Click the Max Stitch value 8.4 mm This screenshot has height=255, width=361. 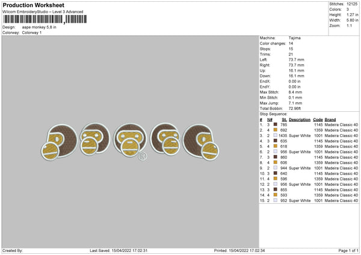click(295, 92)
